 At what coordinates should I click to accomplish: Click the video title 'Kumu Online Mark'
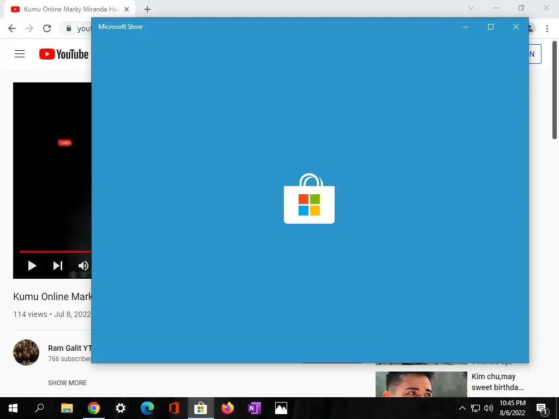point(52,296)
